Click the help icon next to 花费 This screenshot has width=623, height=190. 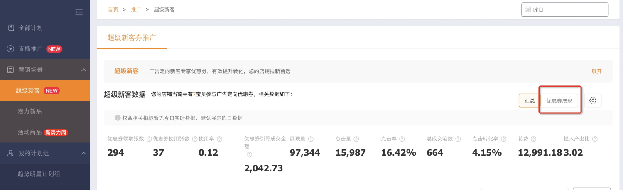533,139
